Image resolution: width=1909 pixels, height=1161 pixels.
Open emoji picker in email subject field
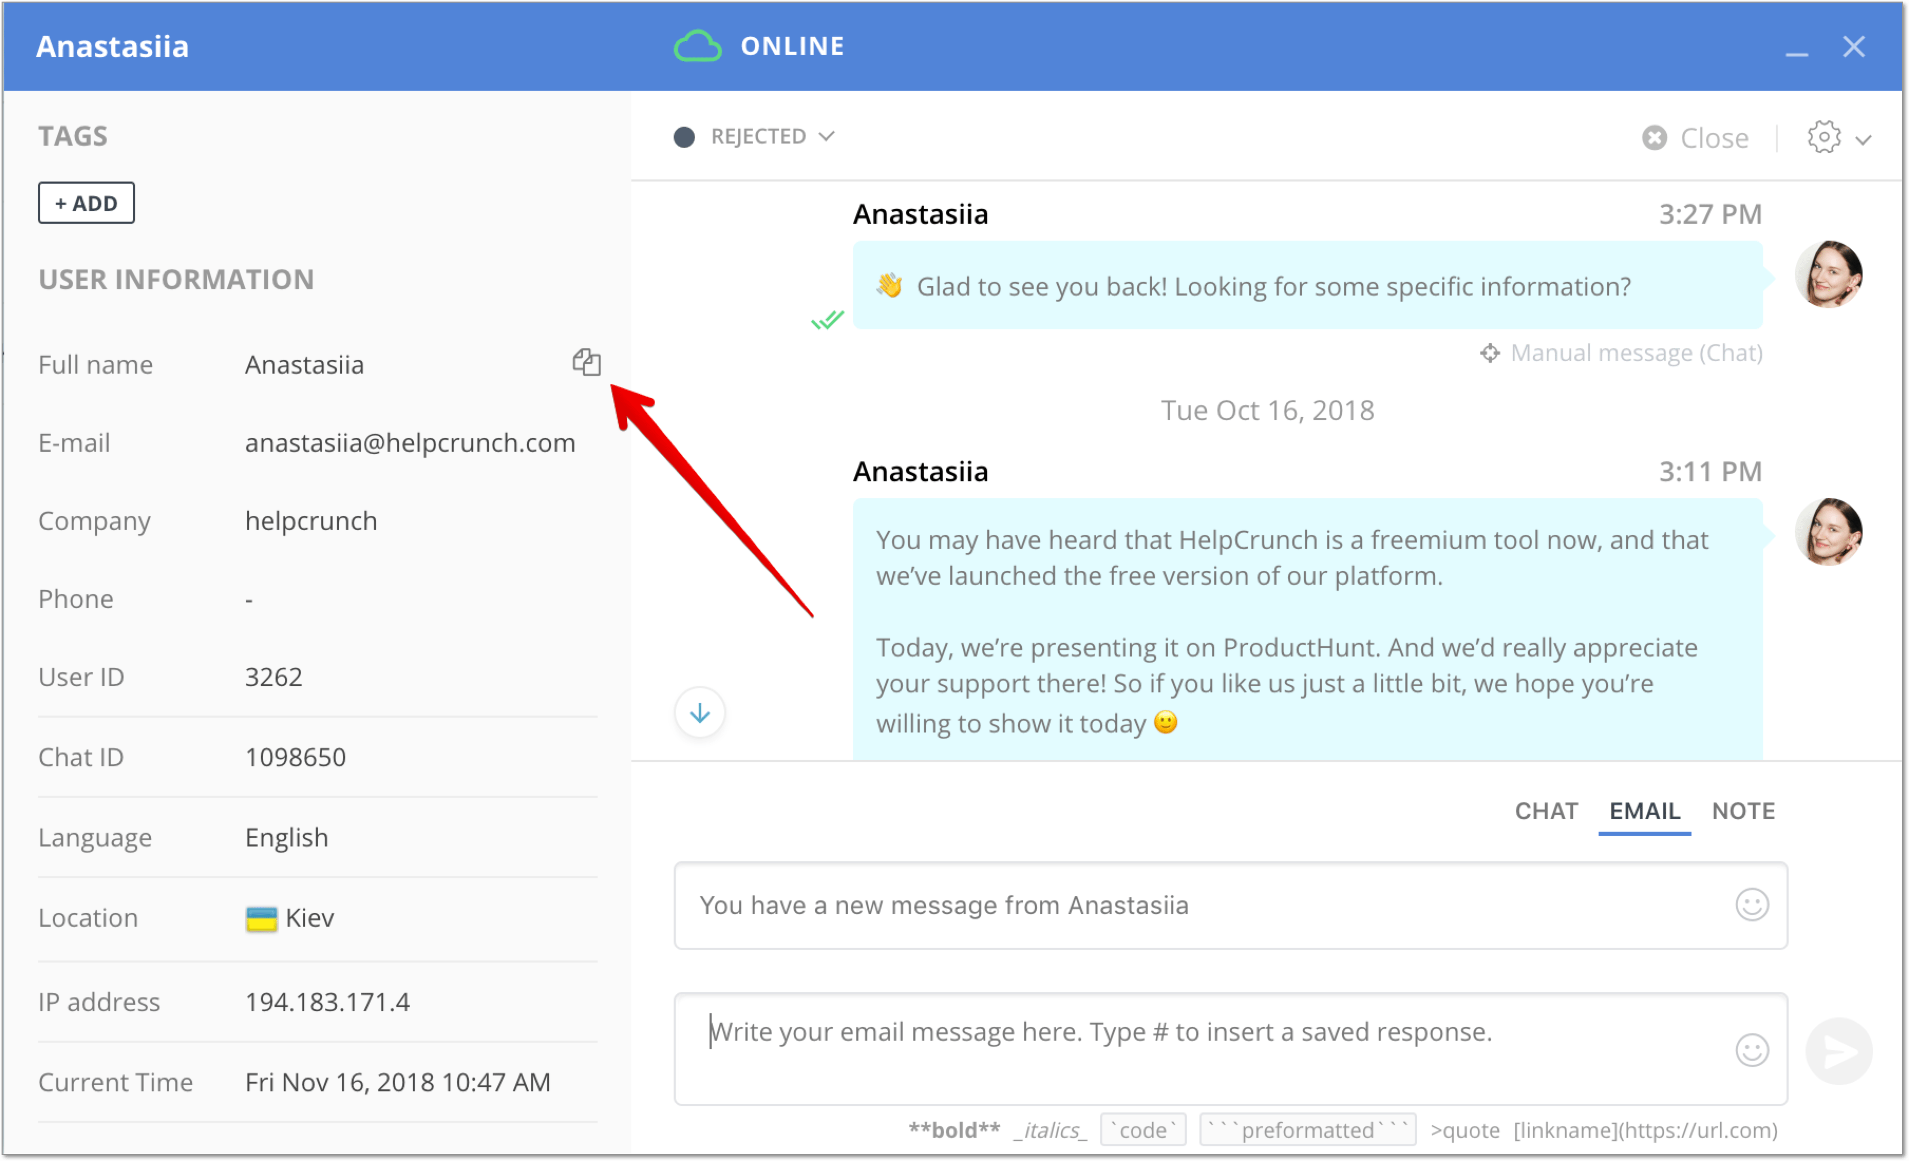click(x=1751, y=905)
